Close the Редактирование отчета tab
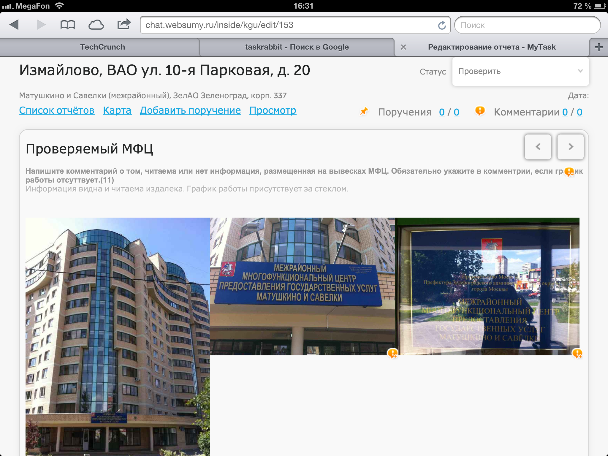 coord(403,47)
